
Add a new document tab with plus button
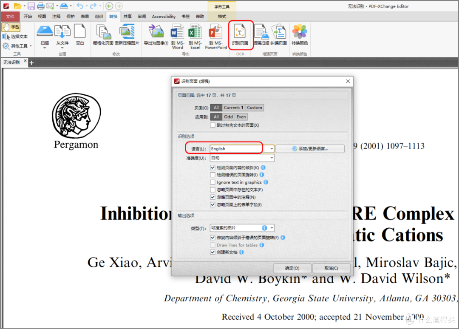pos(31,62)
